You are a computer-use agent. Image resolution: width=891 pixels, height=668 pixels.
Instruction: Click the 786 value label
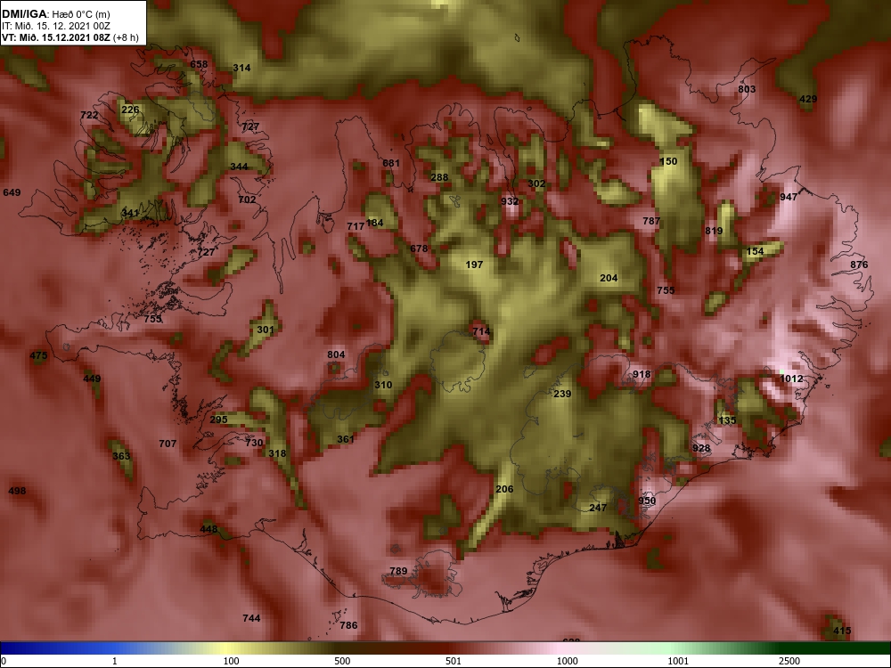[348, 625]
